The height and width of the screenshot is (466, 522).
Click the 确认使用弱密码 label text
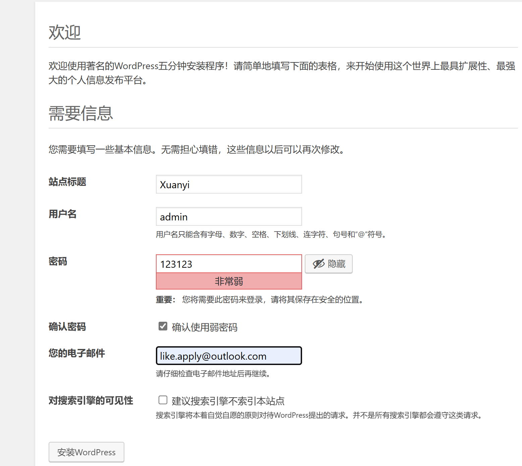pyautogui.click(x=205, y=327)
